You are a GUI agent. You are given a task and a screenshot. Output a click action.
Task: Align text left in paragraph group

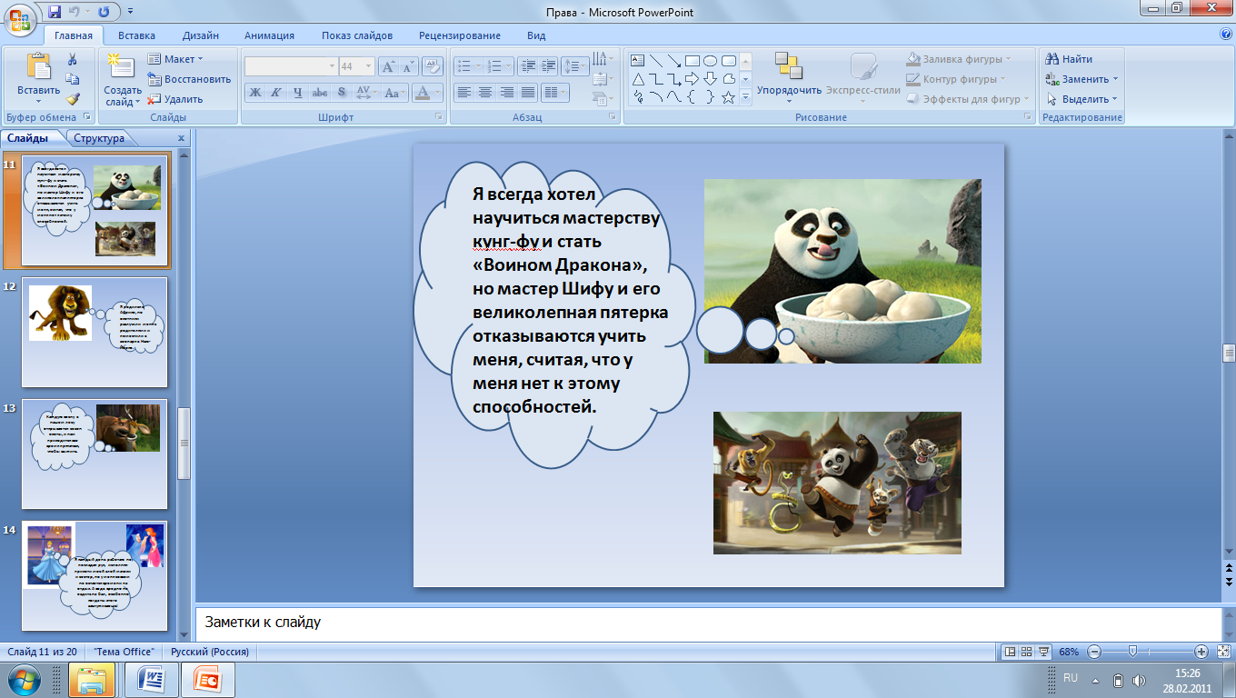pyautogui.click(x=464, y=92)
